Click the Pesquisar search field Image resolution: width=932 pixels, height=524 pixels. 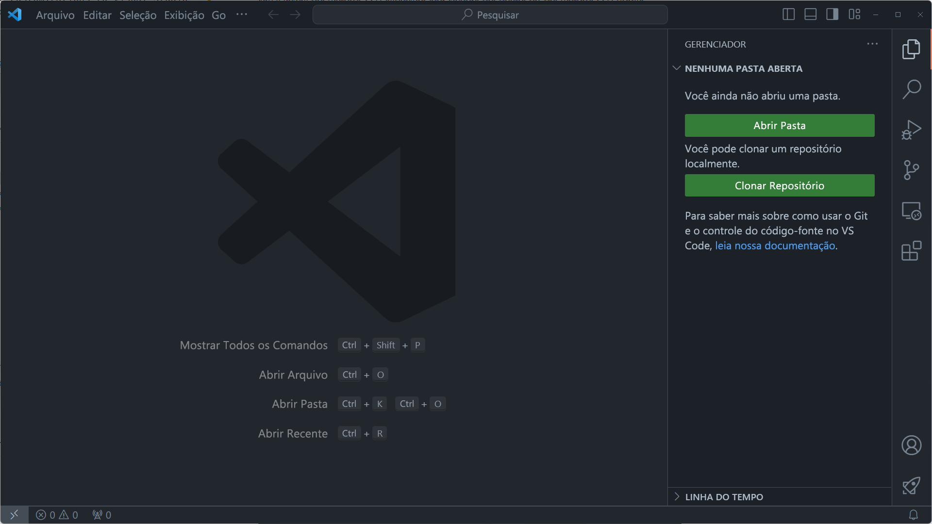click(490, 15)
